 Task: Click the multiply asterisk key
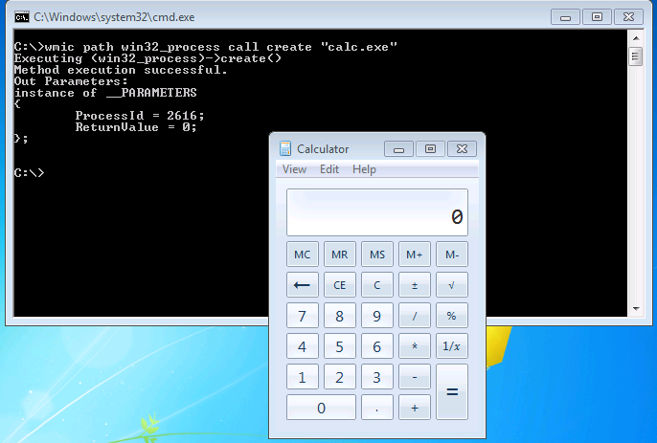click(x=415, y=345)
